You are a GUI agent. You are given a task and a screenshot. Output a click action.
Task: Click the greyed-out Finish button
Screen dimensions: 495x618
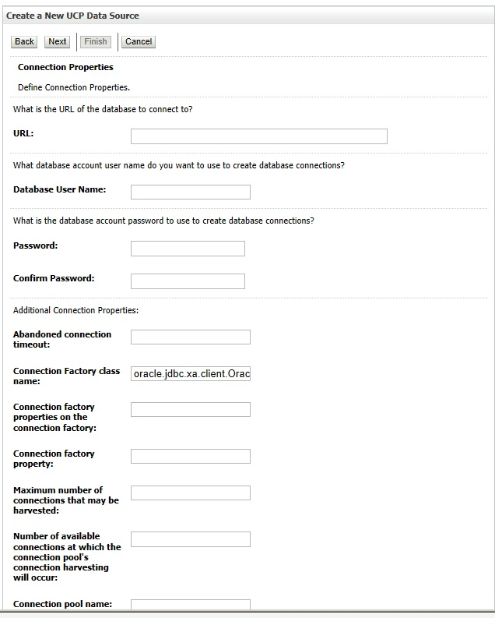97,41
